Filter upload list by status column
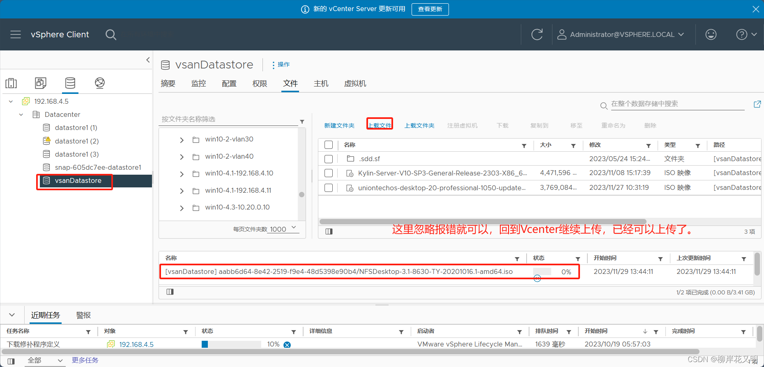This screenshot has width=764, height=367. 578,259
